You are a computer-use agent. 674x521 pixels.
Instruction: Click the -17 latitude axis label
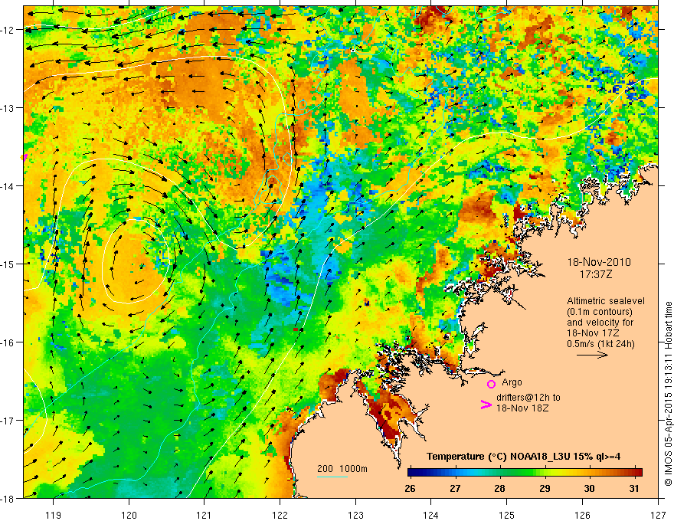pos(8,421)
